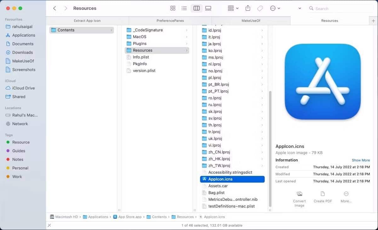Click the back navigation arrow
The height and width of the screenshot is (230, 378).
coord(54,8)
